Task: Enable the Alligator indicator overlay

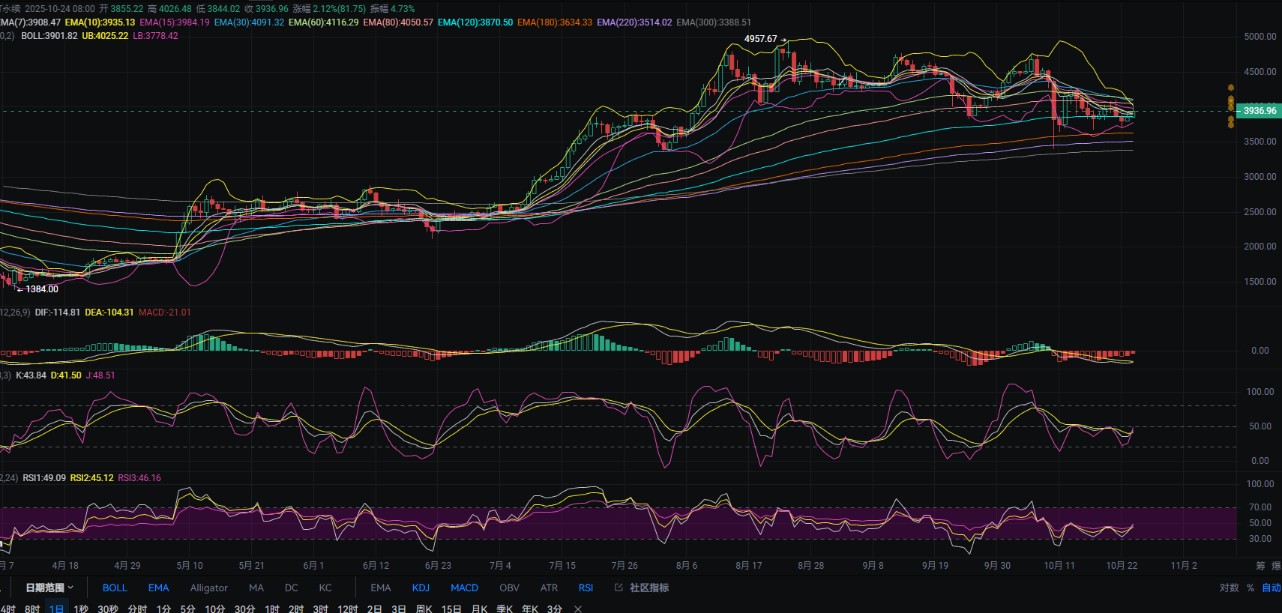Action: [x=208, y=588]
